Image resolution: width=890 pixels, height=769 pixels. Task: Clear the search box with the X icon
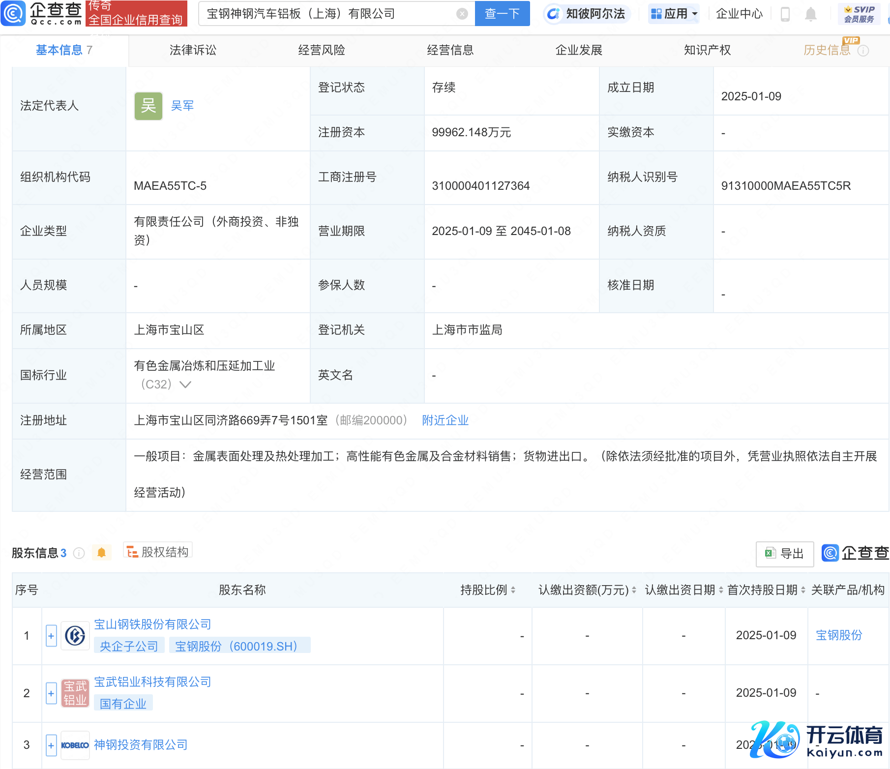coord(462,14)
